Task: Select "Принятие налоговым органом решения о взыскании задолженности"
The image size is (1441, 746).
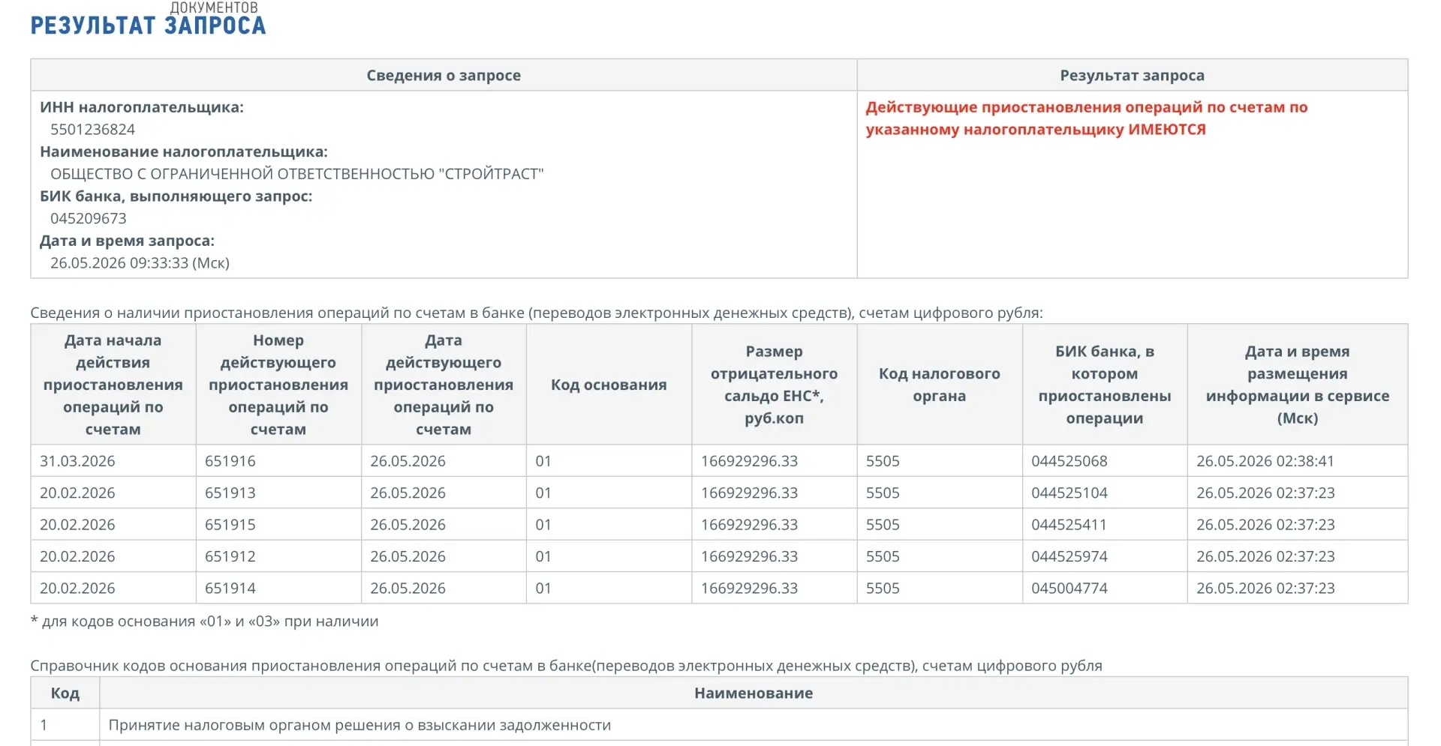Action: [x=359, y=725]
